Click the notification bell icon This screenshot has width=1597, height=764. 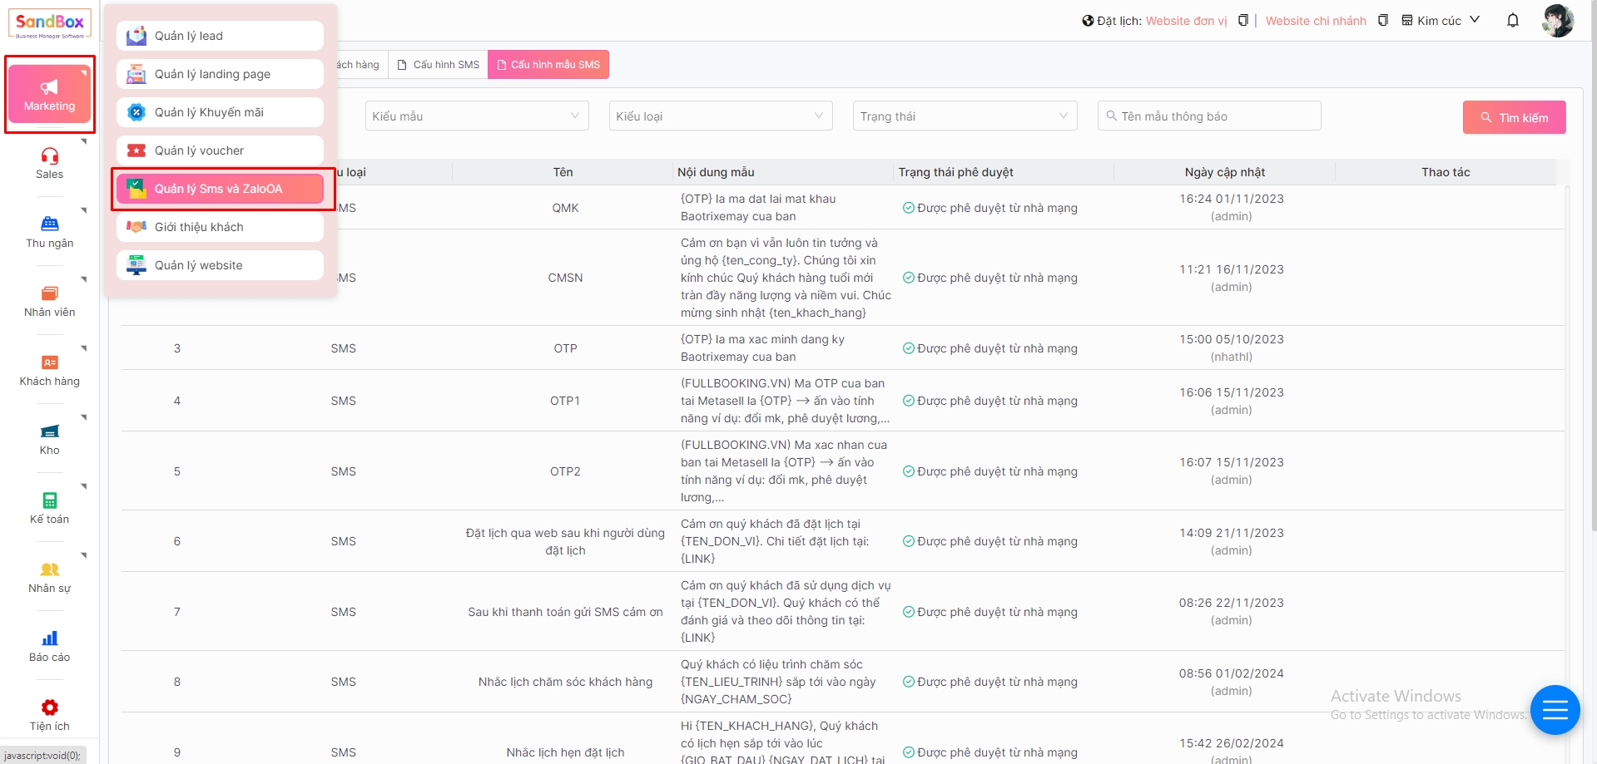pyautogui.click(x=1512, y=21)
